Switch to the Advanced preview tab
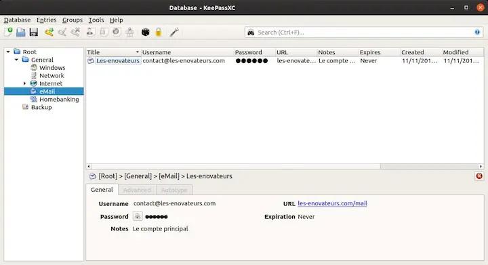This screenshot has width=488, height=265. coord(137,190)
